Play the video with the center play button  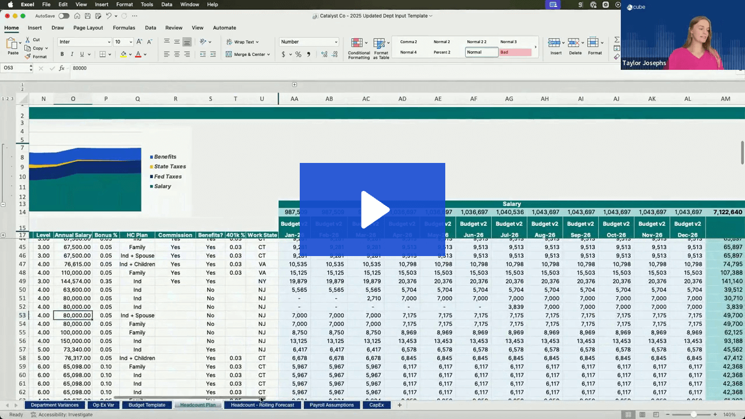coord(372,210)
